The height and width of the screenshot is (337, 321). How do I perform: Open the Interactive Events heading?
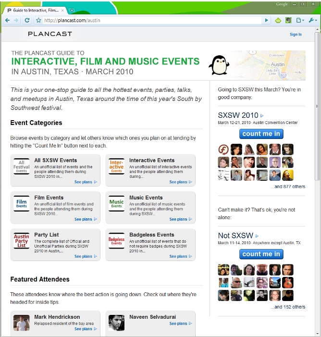click(x=152, y=161)
